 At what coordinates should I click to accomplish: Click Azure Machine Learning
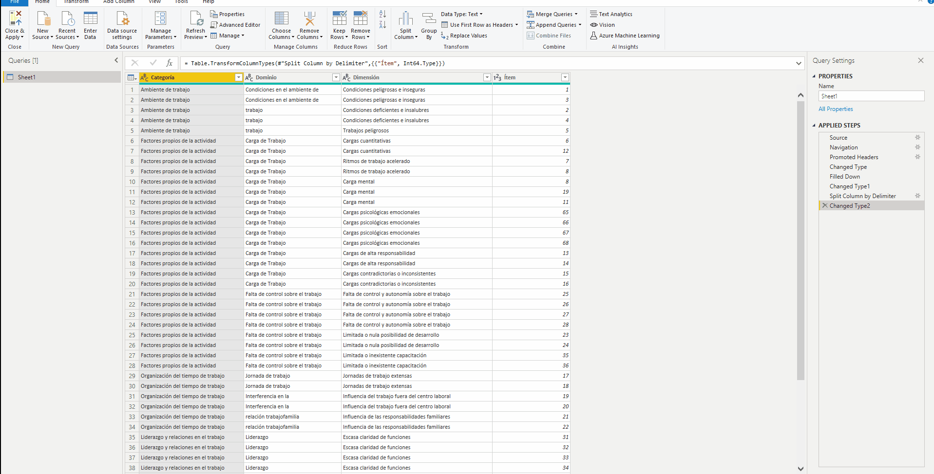(x=625, y=36)
